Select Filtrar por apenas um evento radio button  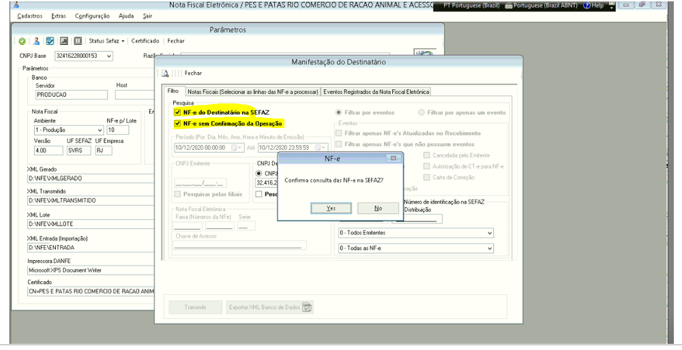[421, 112]
